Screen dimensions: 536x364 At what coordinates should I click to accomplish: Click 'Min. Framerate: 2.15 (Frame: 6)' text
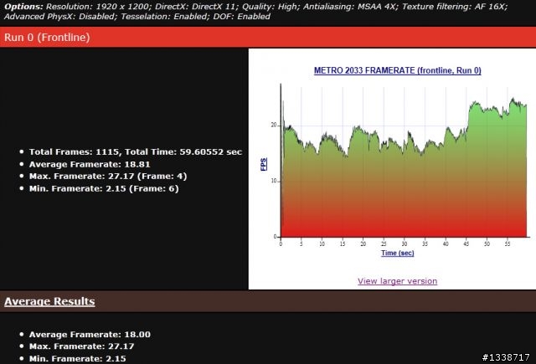point(104,188)
